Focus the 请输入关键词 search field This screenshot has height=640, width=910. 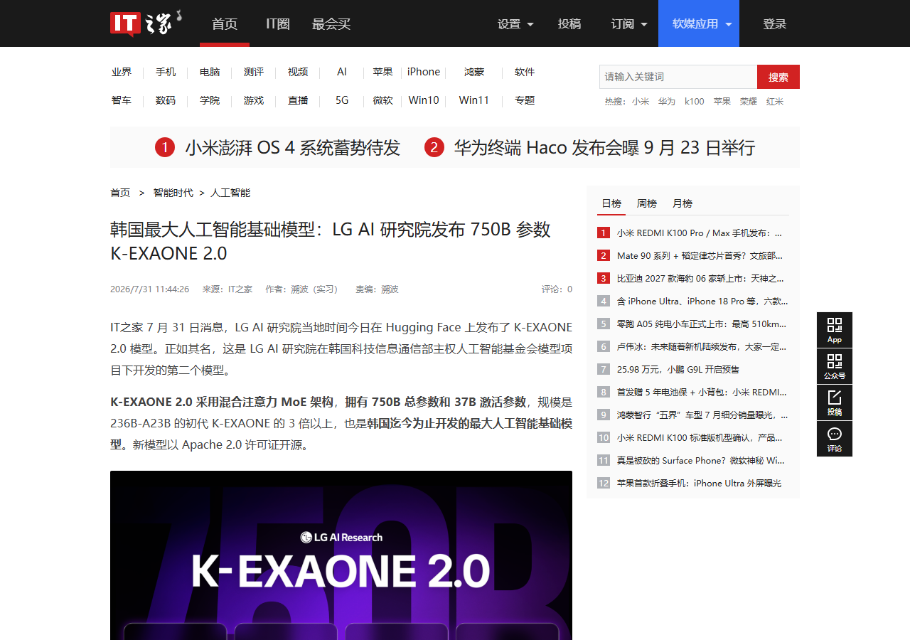pos(678,77)
